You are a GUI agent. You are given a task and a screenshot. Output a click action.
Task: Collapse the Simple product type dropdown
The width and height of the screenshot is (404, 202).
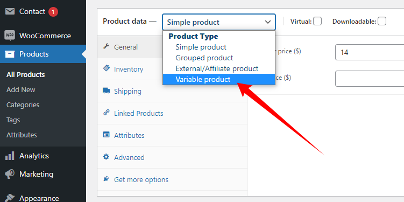219,22
